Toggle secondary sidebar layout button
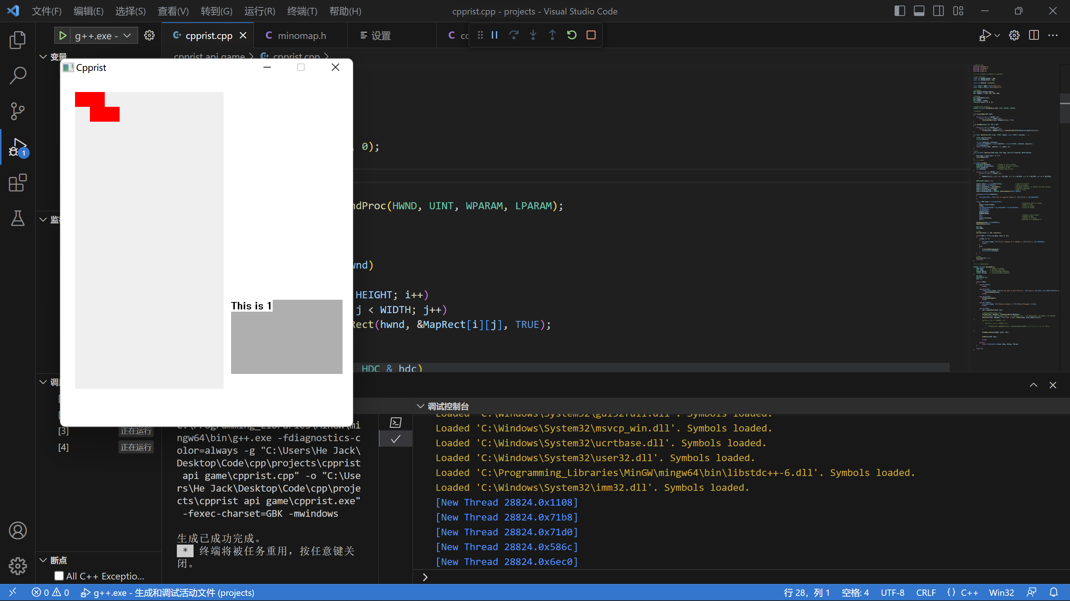The height and width of the screenshot is (601, 1070). [938, 11]
